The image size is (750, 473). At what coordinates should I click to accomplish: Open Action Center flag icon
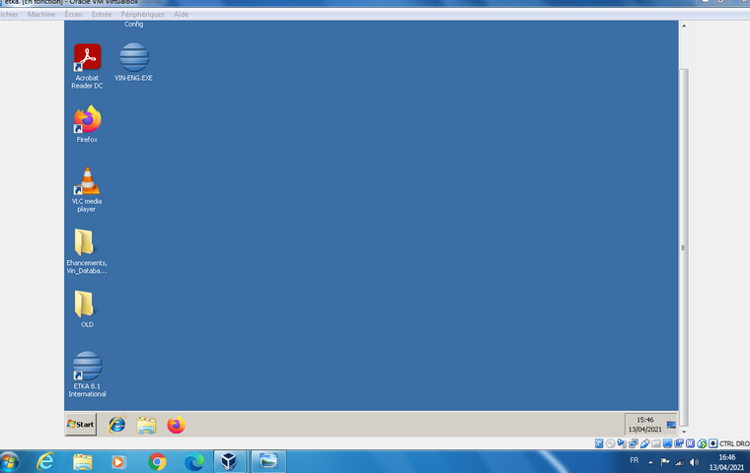pyautogui.click(x=665, y=462)
